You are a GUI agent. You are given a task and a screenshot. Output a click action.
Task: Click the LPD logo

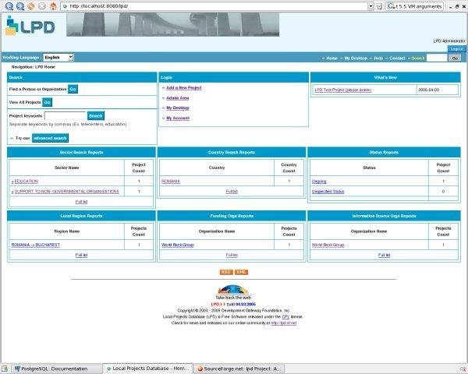pyautogui.click(x=30, y=26)
